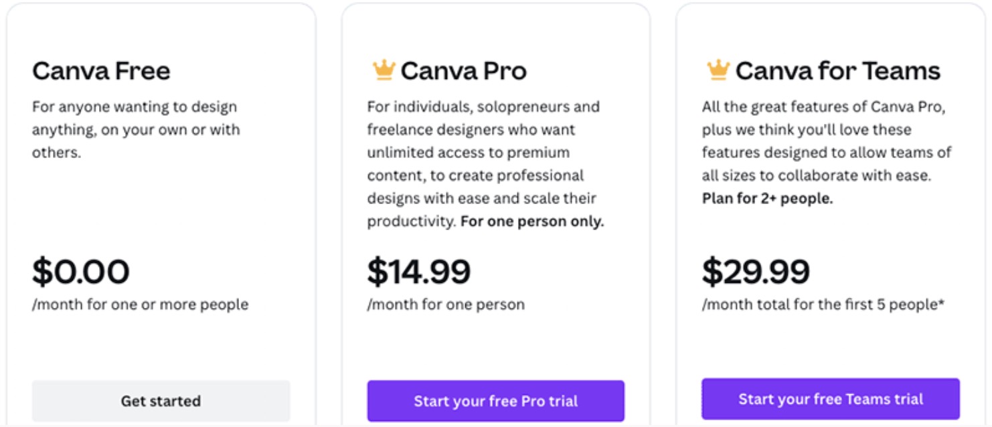Click the $29.99 price
The height and width of the screenshot is (427, 992).
pos(756,272)
